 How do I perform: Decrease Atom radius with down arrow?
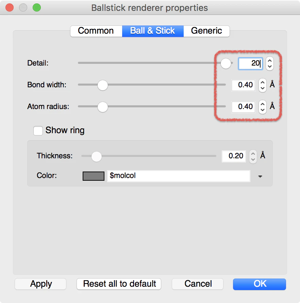click(263, 110)
